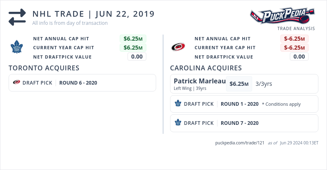Click Maple Leafs icon on Round 1 pick
Viewport: 327px width, 170px height.
coord(178,104)
